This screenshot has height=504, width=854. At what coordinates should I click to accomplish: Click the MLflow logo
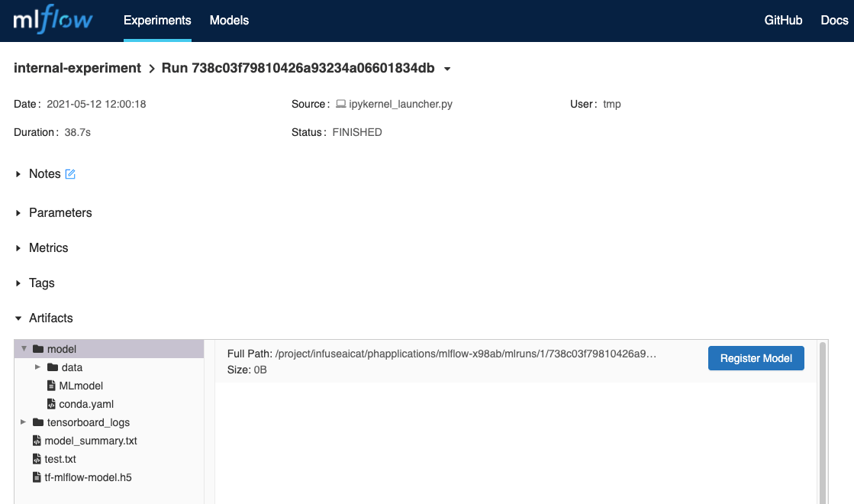53,20
